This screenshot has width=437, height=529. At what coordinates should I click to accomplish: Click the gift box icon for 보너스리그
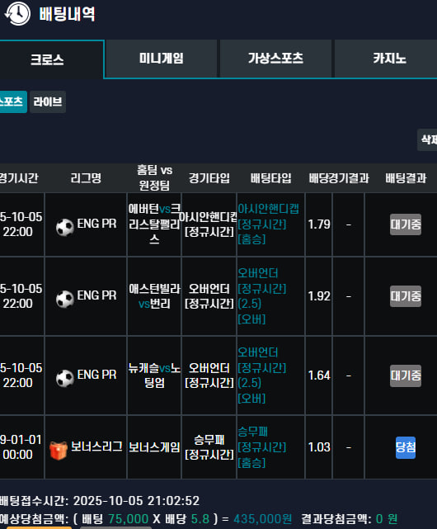tap(59, 451)
